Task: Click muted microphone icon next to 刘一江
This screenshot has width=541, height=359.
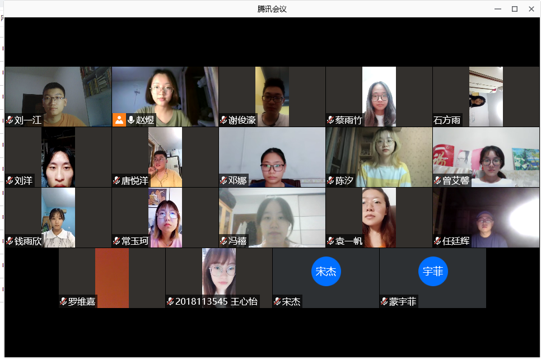Action: click(10, 120)
